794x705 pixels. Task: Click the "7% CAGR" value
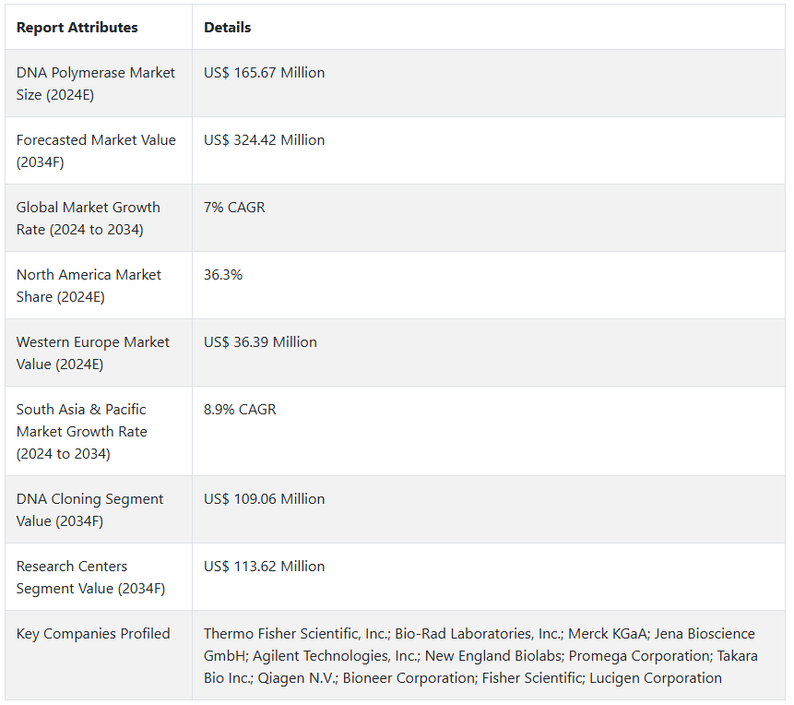tap(234, 208)
